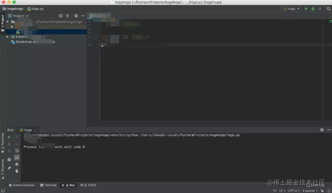
Task: Open Search Everywhere with the magnifier icon
Action: pyautogui.click(x=328, y=9)
